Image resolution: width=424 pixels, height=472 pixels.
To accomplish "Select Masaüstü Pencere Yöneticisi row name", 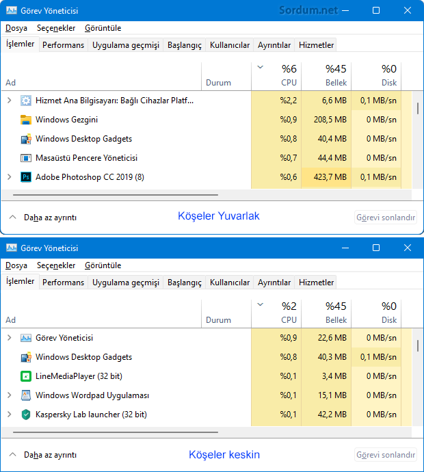I will click(86, 158).
